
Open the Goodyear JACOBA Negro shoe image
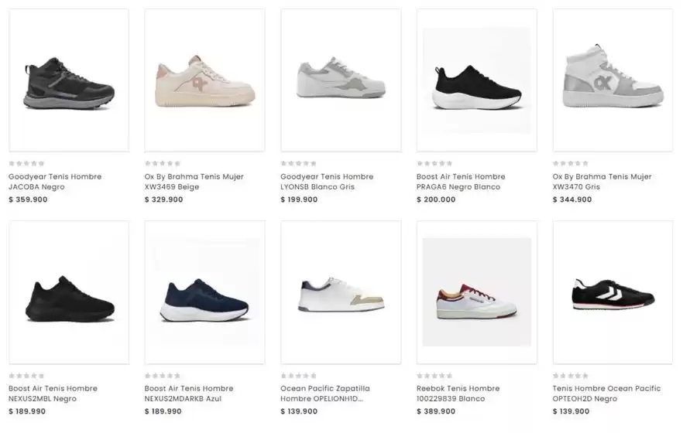69,80
